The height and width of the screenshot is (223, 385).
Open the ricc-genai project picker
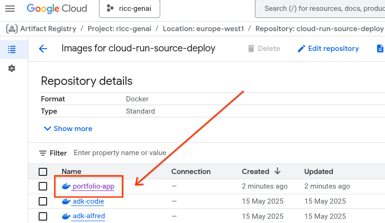coord(129,8)
